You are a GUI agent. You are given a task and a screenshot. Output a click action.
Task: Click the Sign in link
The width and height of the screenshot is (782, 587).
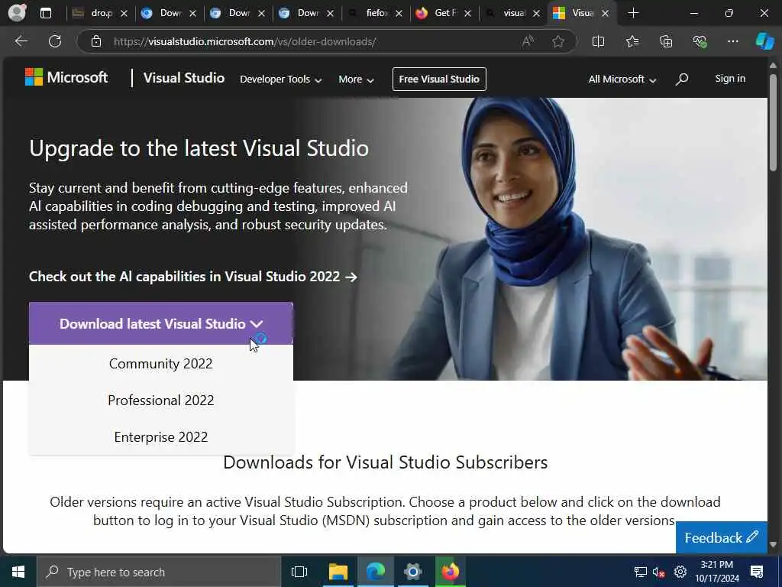pyautogui.click(x=730, y=79)
